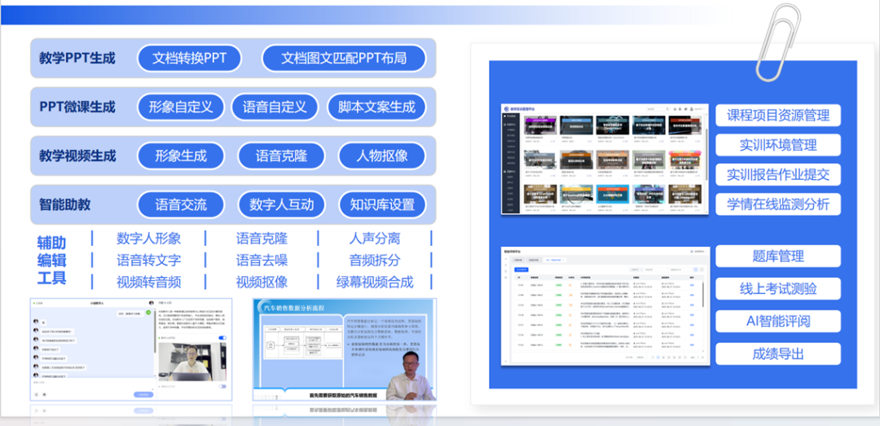Click the search box in training platform header
Image resolution: width=880 pixels, height=426 pixels.
(x=658, y=109)
